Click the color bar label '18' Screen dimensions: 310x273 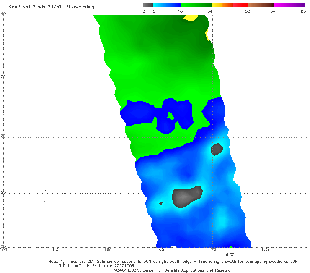coord(180,11)
